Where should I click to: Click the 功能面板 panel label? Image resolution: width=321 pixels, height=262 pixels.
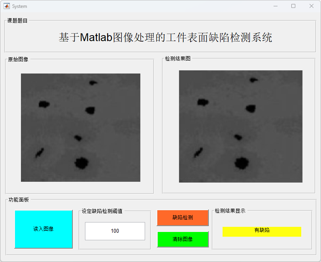(x=19, y=200)
